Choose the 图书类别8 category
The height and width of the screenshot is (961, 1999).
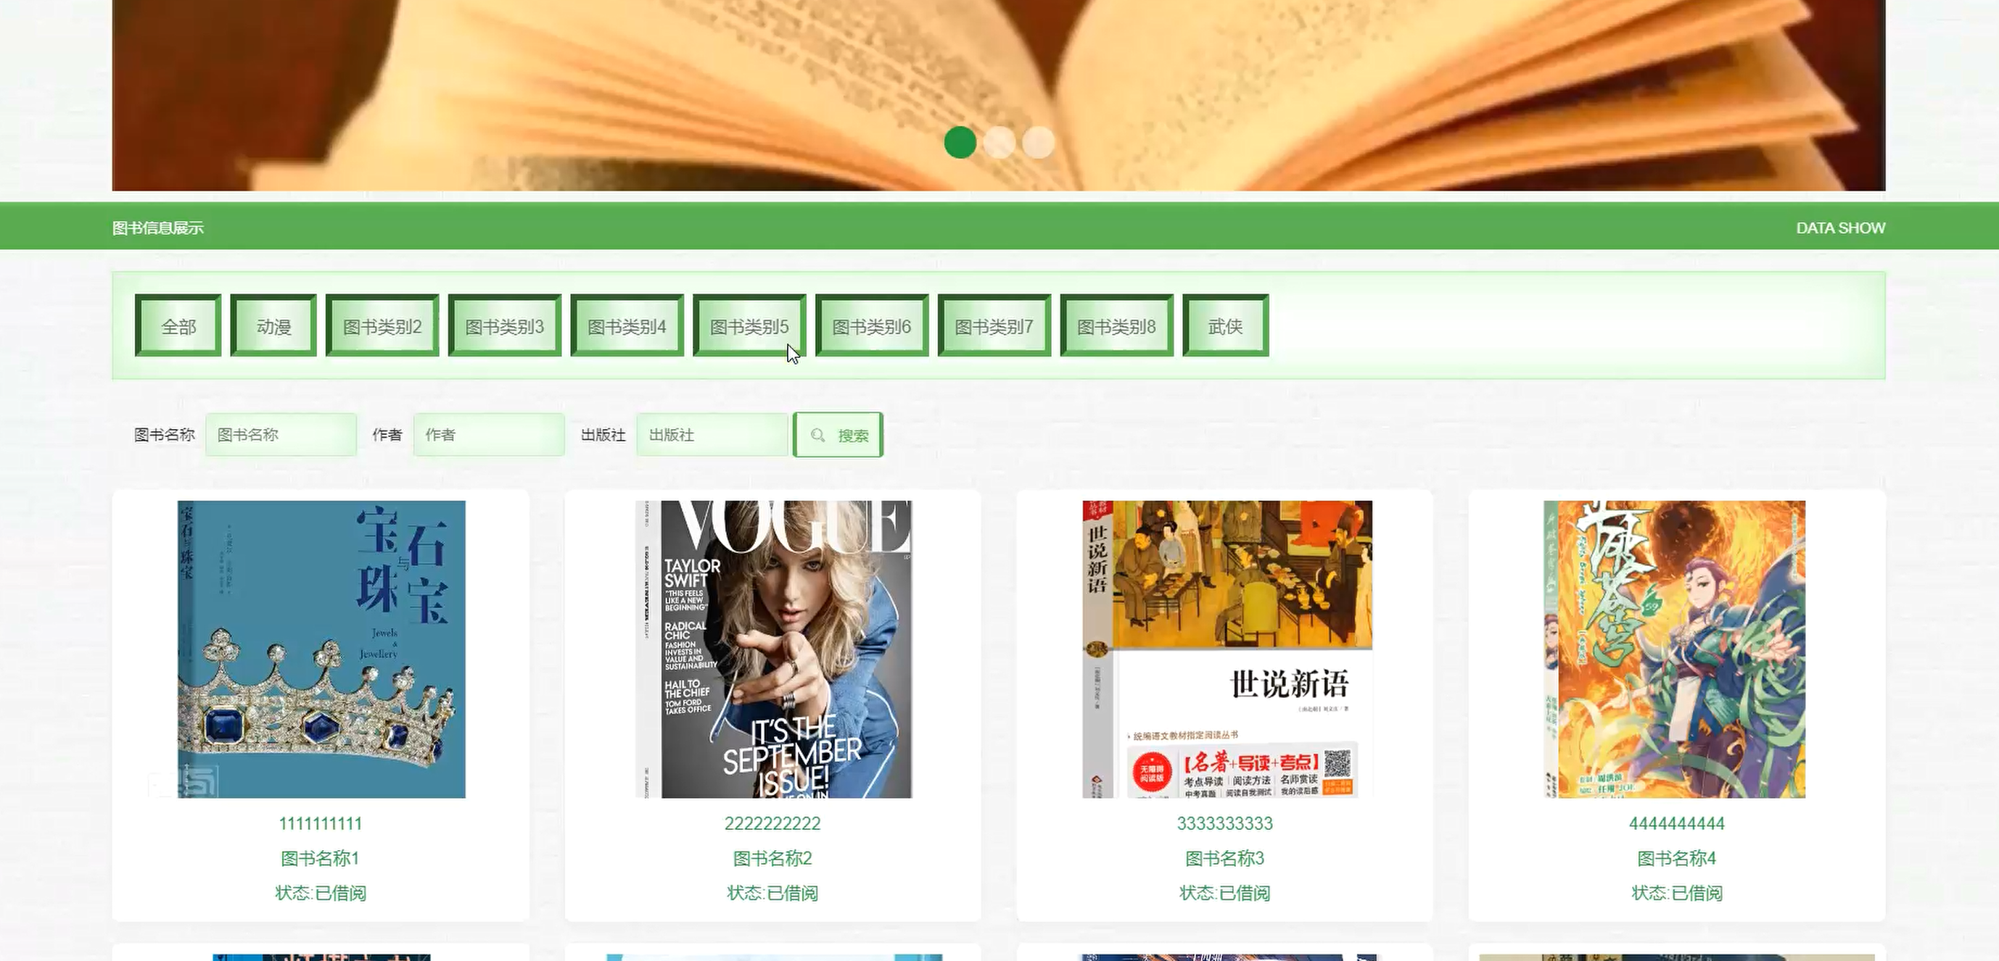pyautogui.click(x=1117, y=325)
